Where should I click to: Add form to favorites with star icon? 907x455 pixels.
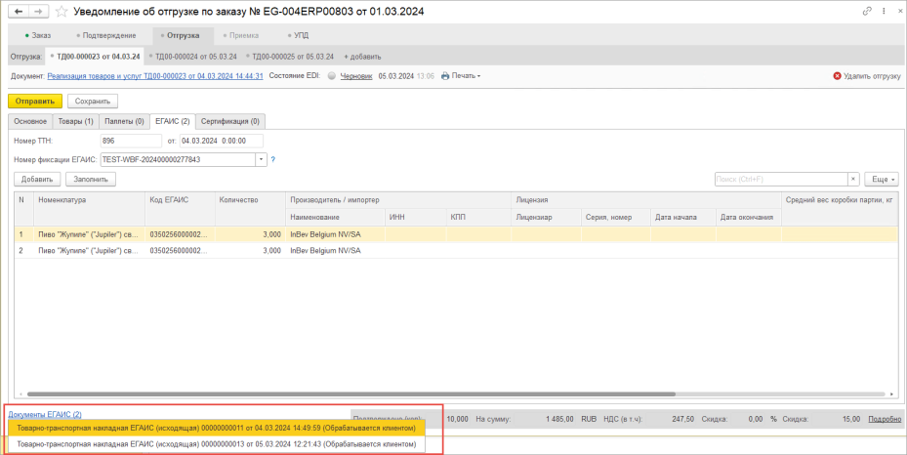(62, 12)
